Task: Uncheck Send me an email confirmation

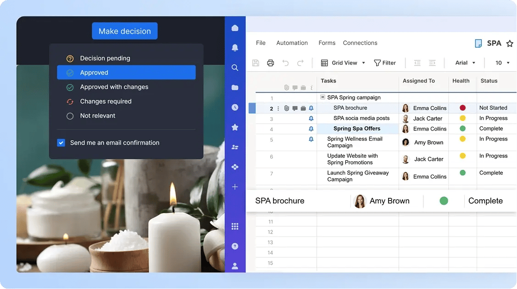Action: (x=61, y=142)
